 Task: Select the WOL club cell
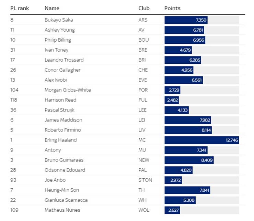[143, 210]
